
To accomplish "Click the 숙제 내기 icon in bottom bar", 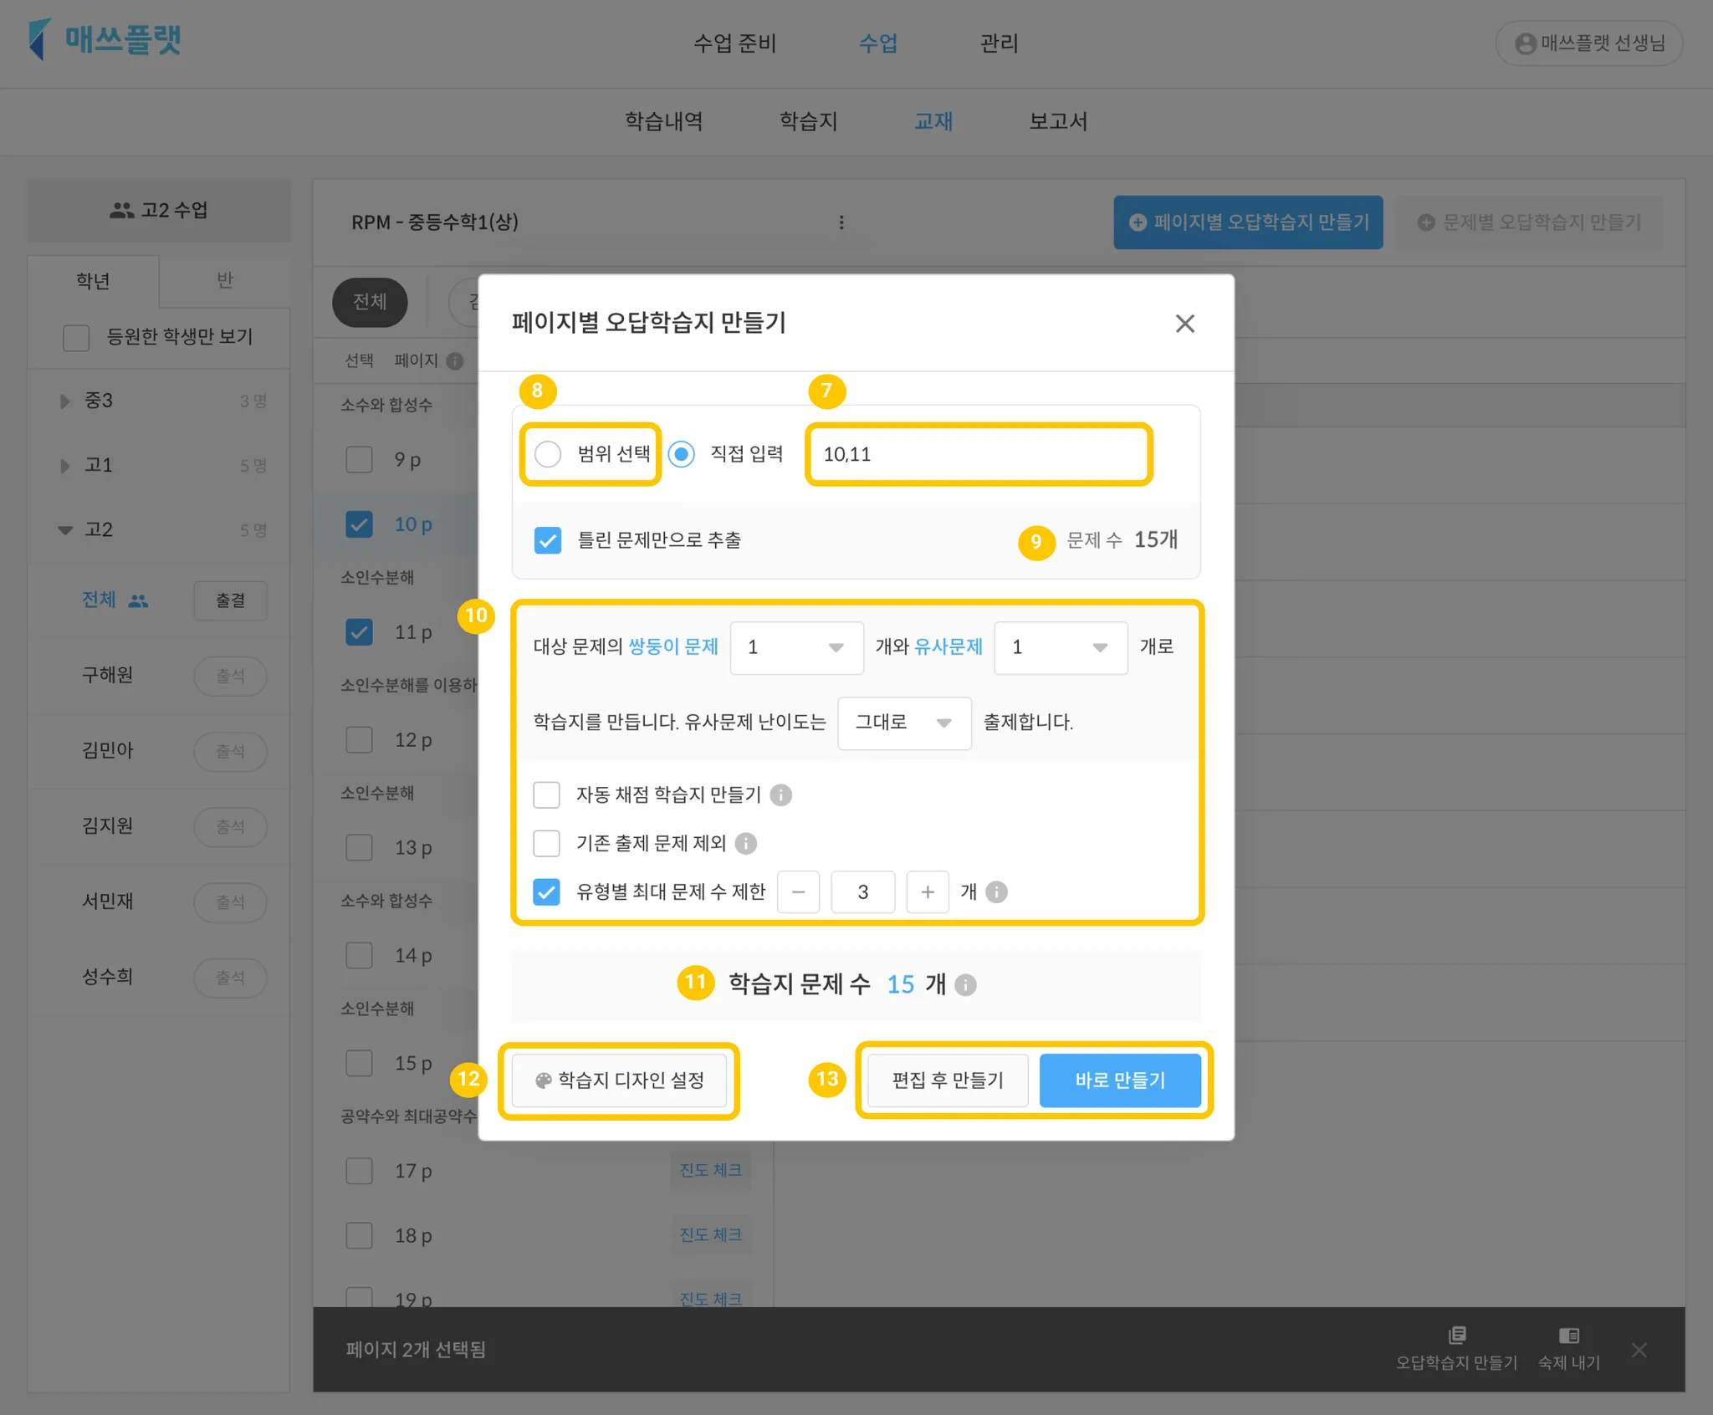I will pyautogui.click(x=1568, y=1335).
